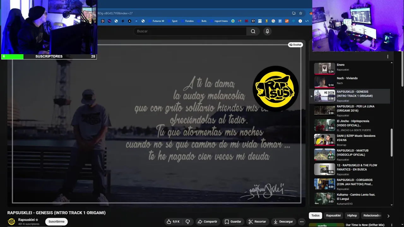Screen dimensions: 404x227
Task: Click the playlist panel scrollbar
Action: (392, 143)
